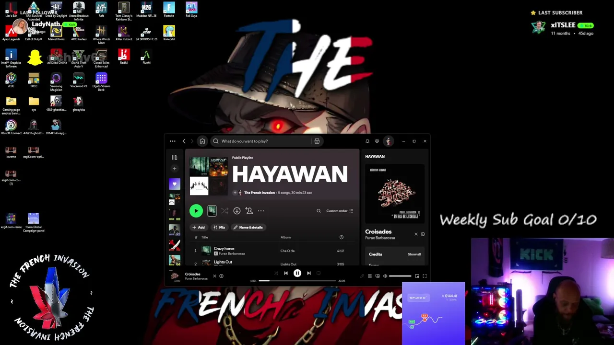Open Furax Barbarossa artist in side panel
614x345 pixels.
[x=380, y=238]
